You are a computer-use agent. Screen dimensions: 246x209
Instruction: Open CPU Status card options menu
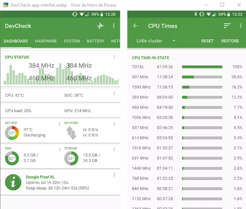114,57
